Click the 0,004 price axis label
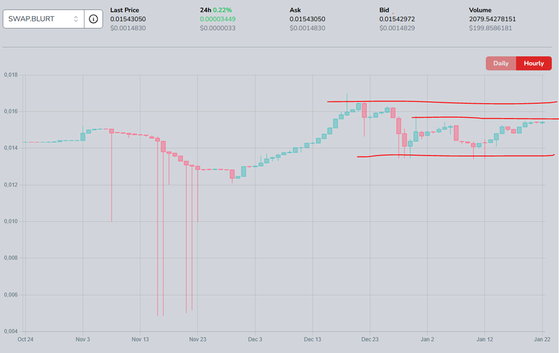Viewport: 559px width, 353px height. click(10, 331)
